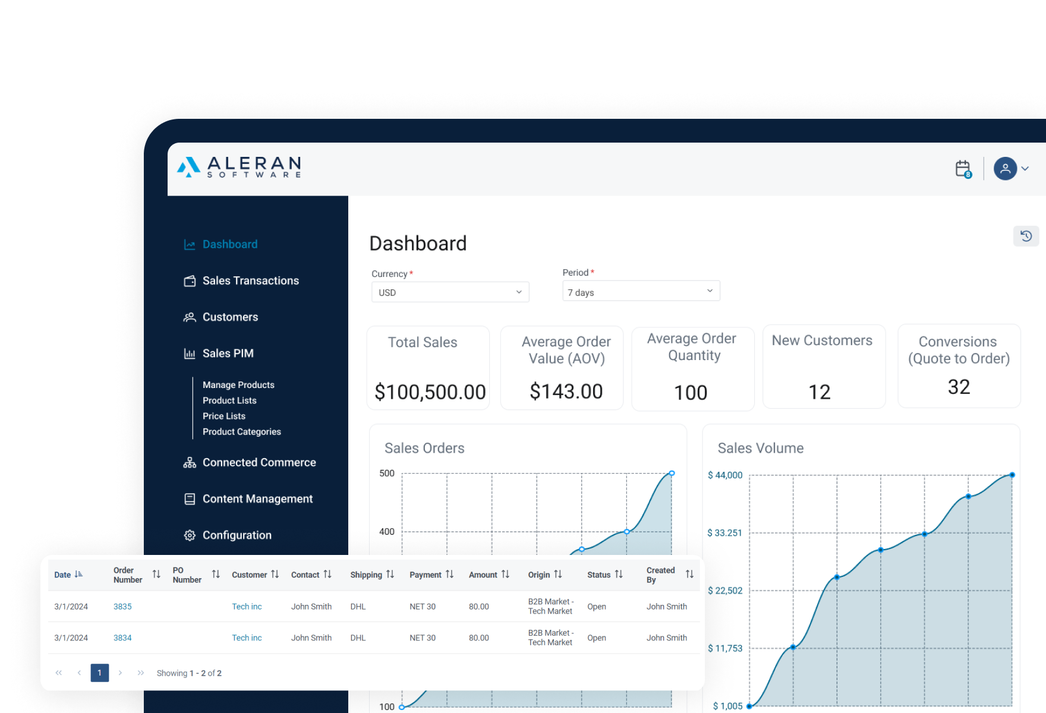Click the Connected Commerce network icon
The width and height of the screenshot is (1046, 713).
point(190,462)
